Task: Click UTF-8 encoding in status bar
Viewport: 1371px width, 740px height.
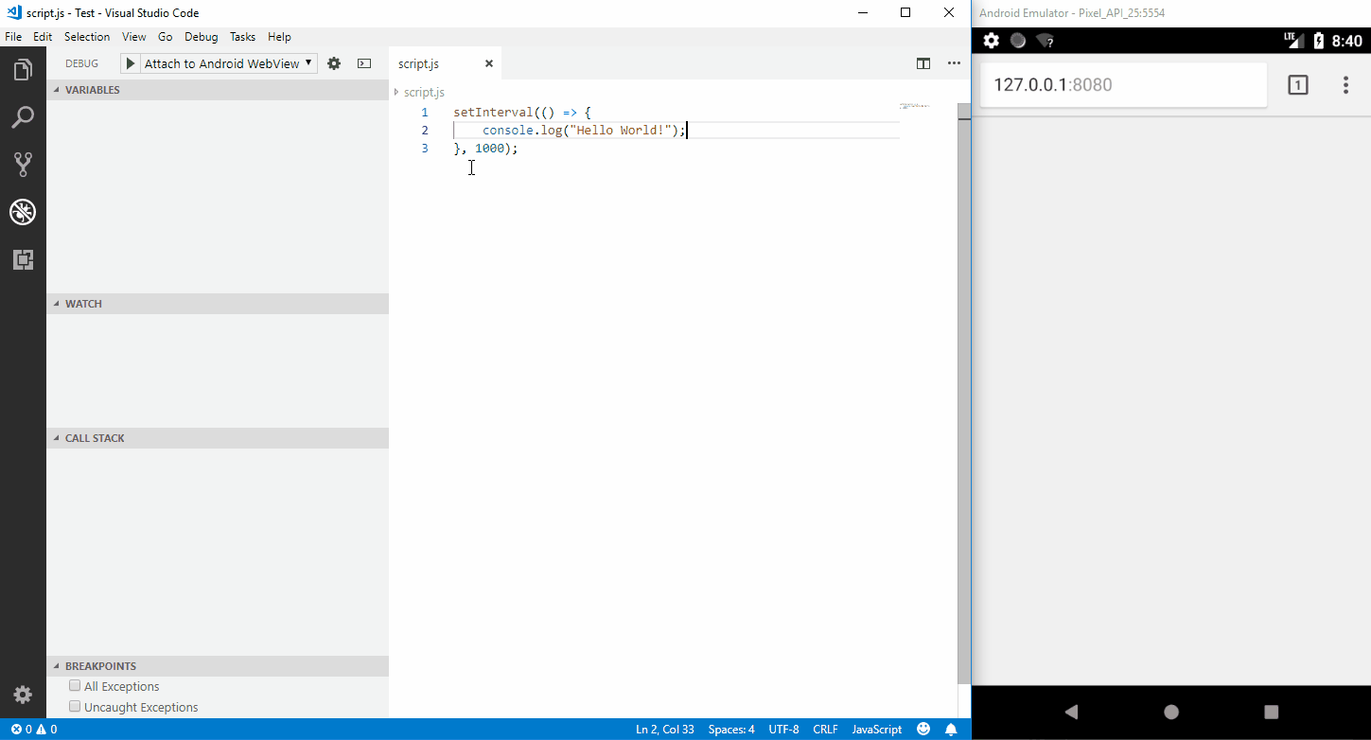Action: pos(783,730)
